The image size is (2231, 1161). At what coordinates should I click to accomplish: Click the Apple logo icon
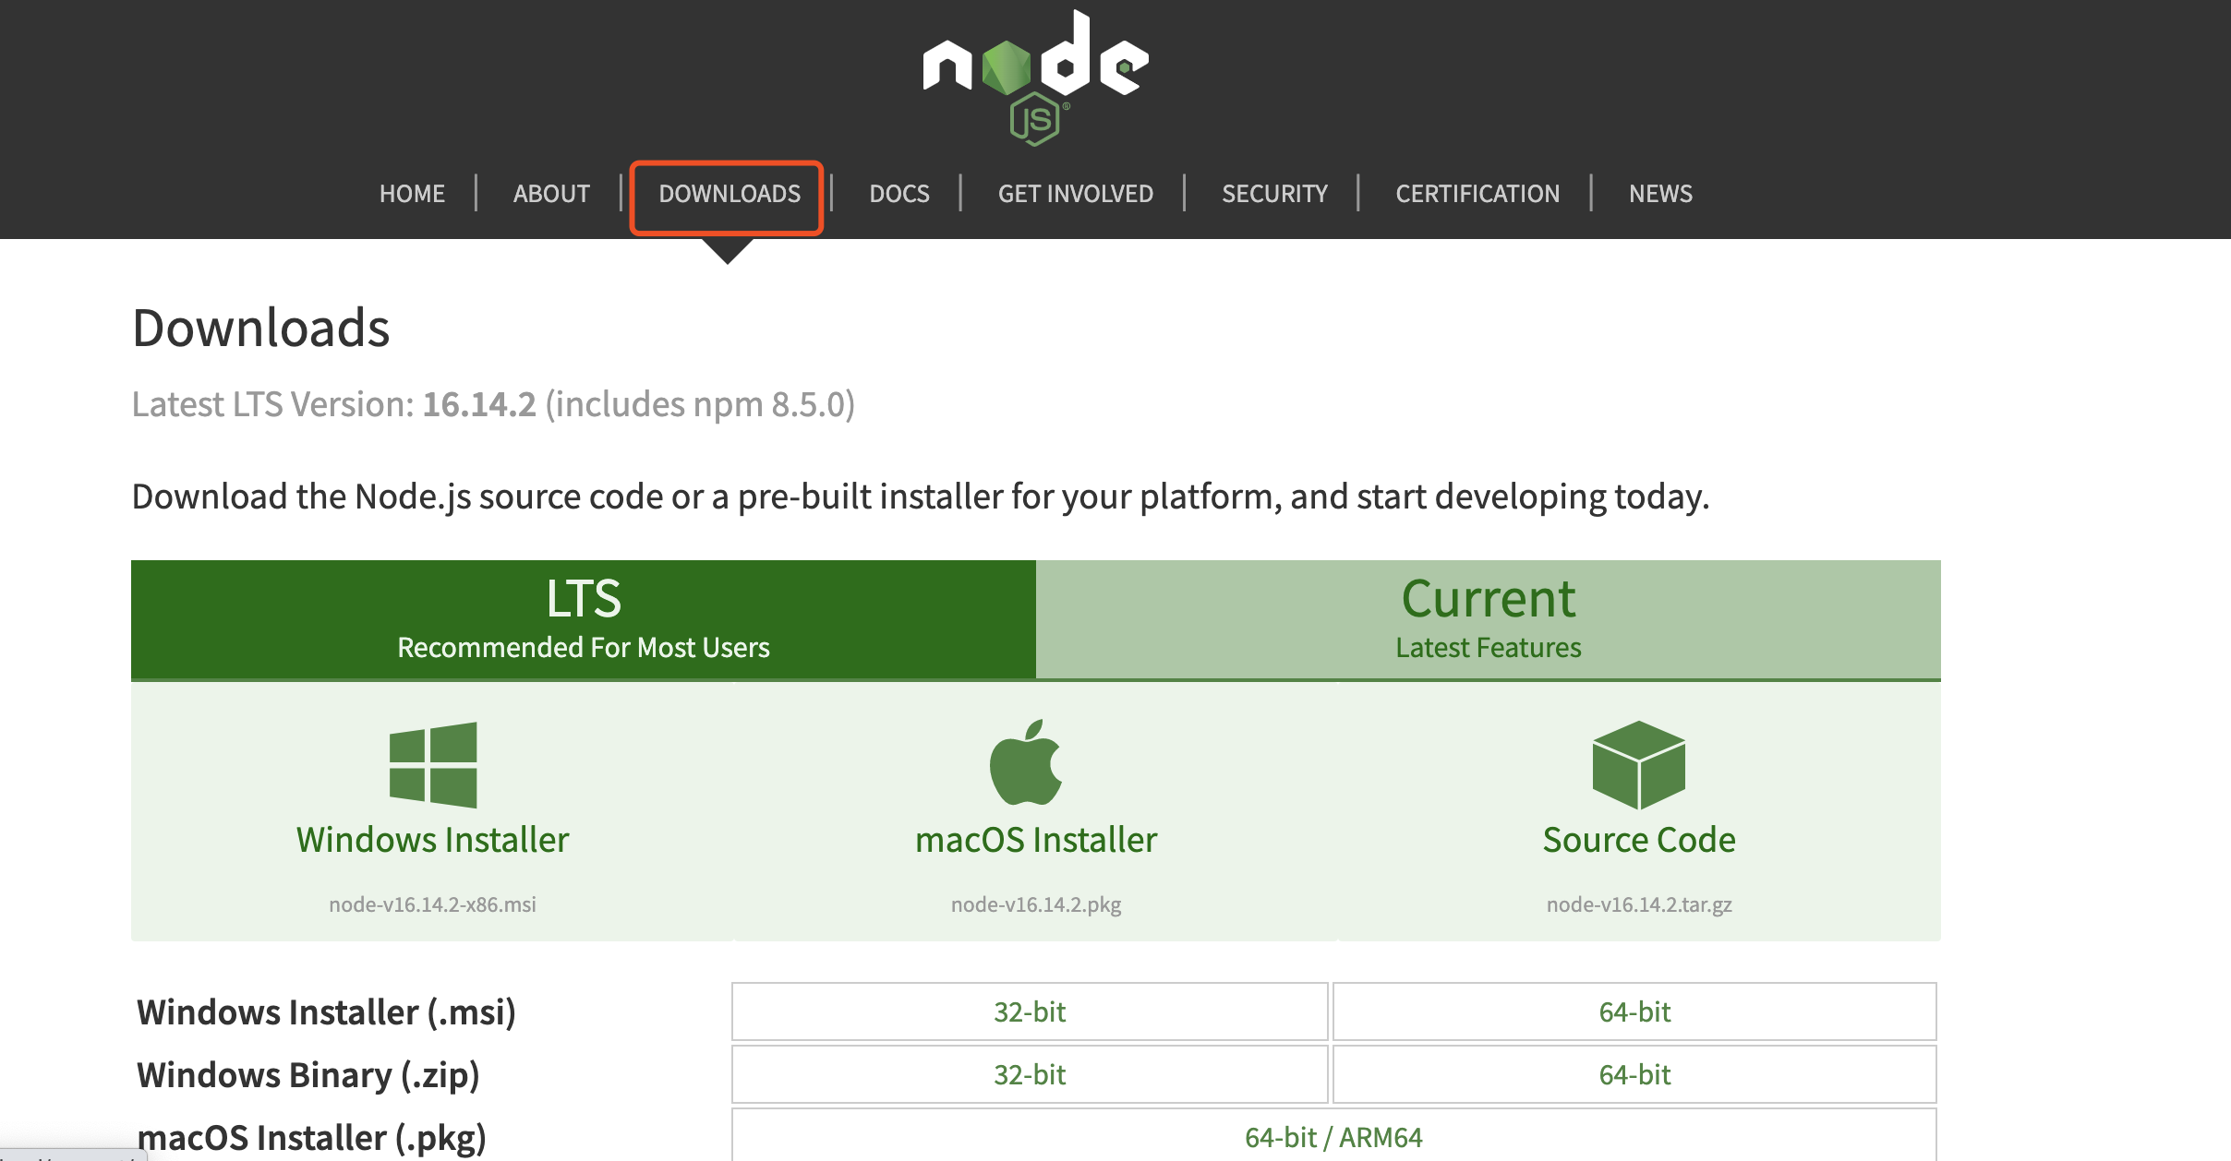coord(1026,762)
